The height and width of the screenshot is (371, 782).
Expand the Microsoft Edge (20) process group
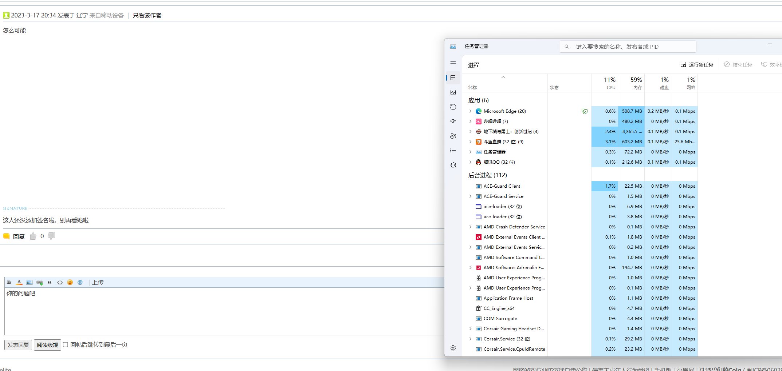pyautogui.click(x=470, y=111)
